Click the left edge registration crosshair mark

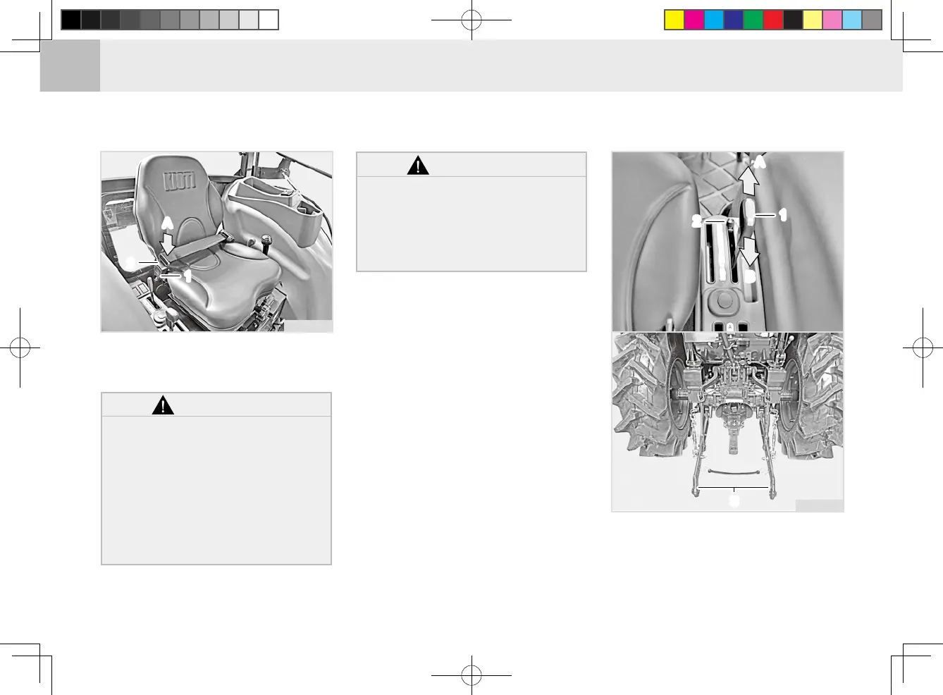20,347
